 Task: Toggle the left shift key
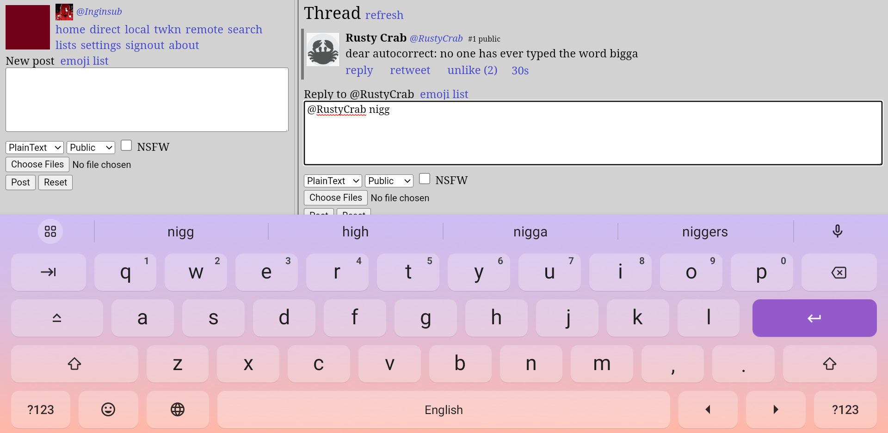click(x=74, y=364)
